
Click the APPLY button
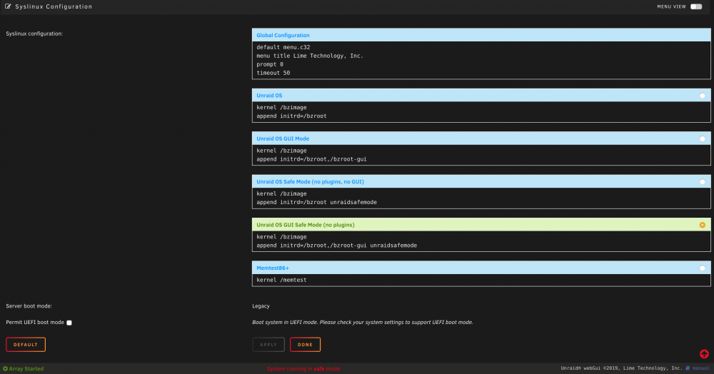point(268,345)
